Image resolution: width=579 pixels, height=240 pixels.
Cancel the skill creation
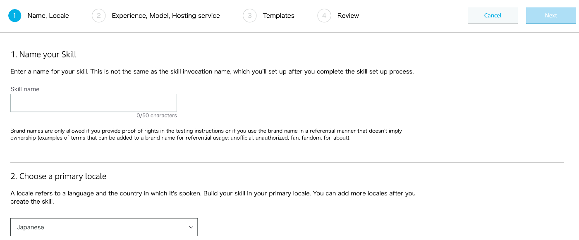click(x=493, y=16)
